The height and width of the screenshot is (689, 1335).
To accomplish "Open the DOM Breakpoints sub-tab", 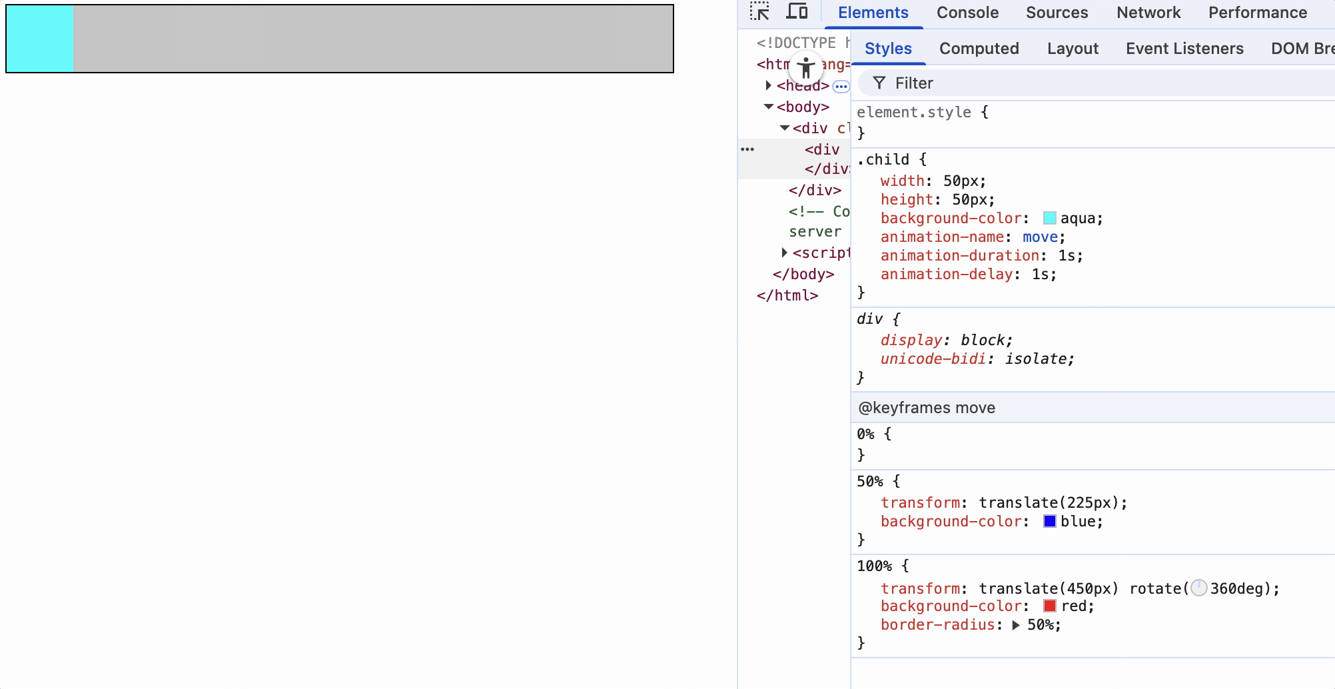I will (x=1302, y=49).
